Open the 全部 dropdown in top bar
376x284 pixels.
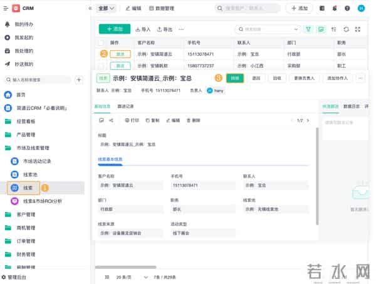pyautogui.click(x=106, y=8)
